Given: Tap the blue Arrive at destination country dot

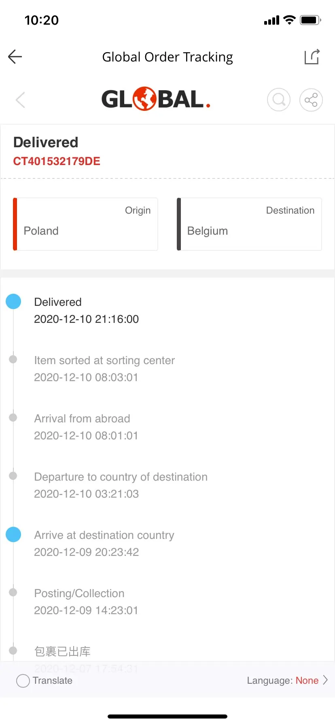Looking at the screenshot, I should pyautogui.click(x=13, y=534).
